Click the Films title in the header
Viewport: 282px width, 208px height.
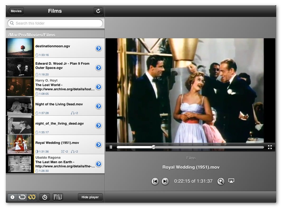[x=55, y=11]
